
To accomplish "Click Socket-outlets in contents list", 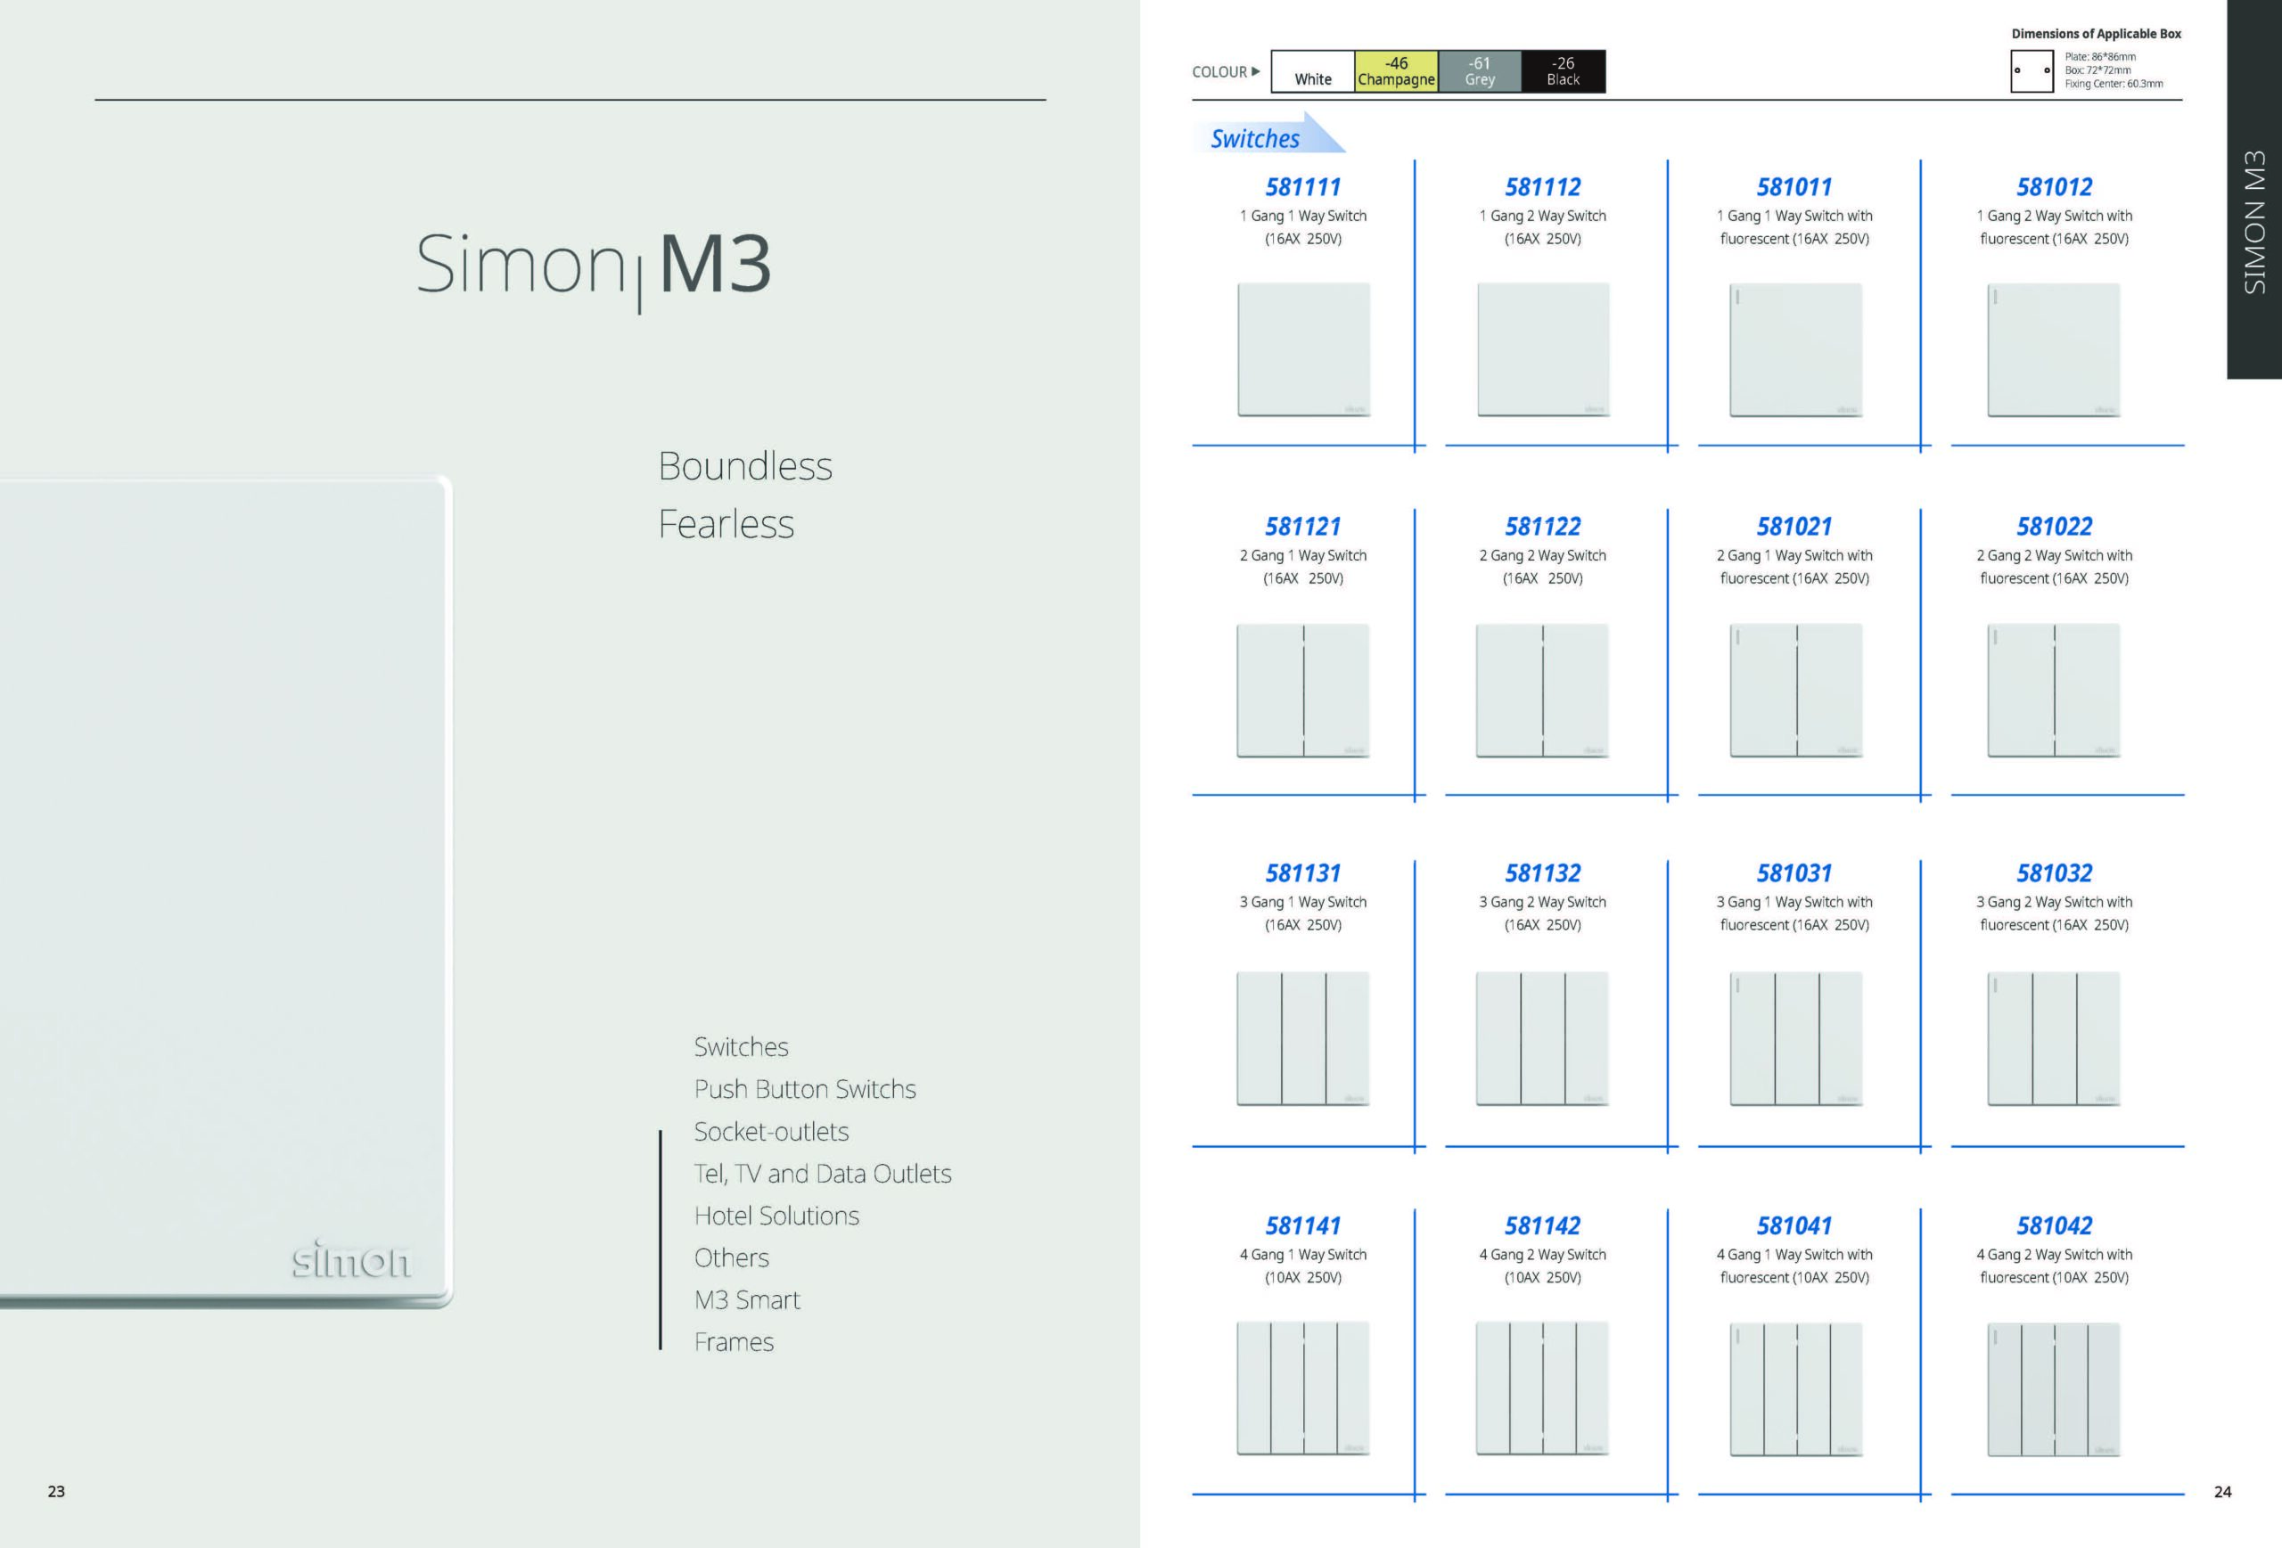I will coord(771,1131).
